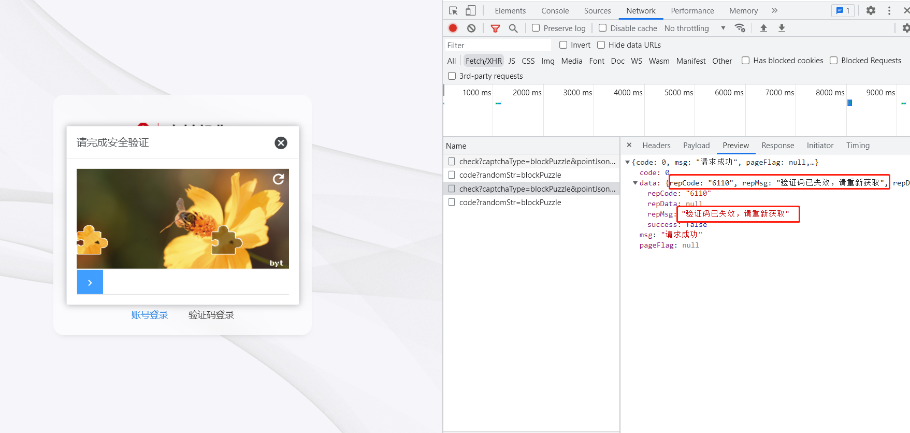Click the 8000 ms timeline request marker
Screen dimensions: 910x433
(x=849, y=103)
